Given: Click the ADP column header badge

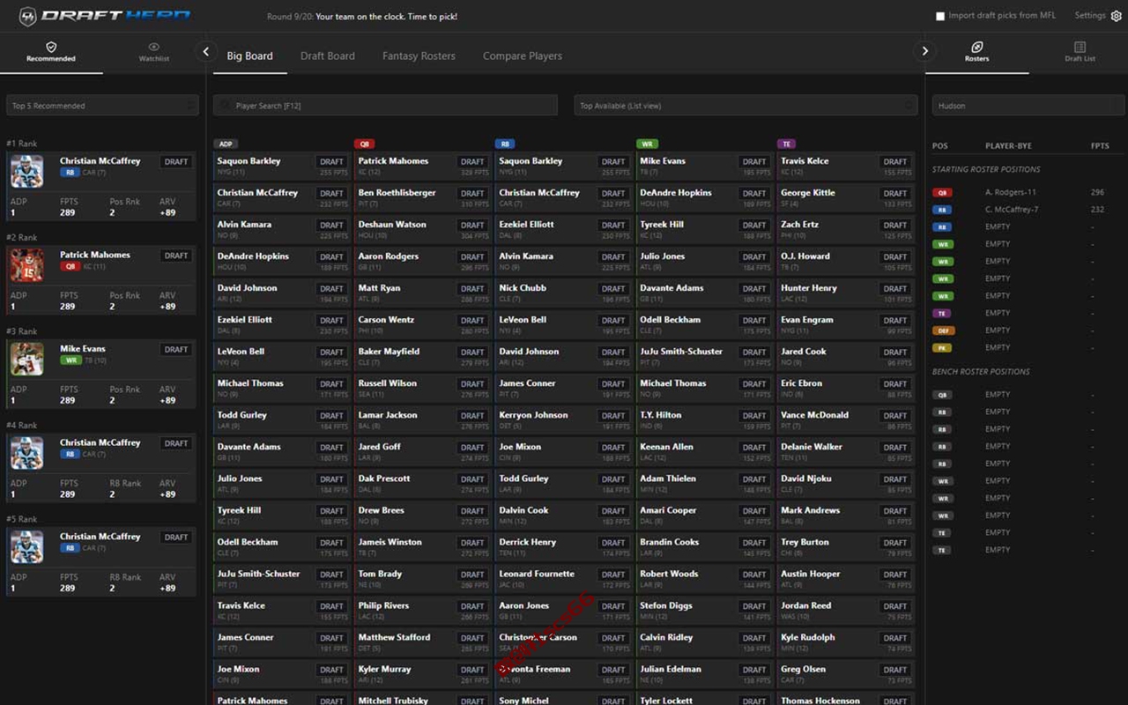Looking at the screenshot, I should pyautogui.click(x=226, y=144).
